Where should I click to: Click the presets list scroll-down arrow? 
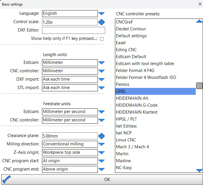199,171
